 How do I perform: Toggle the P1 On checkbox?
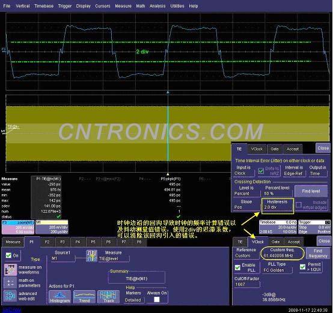pyautogui.click(x=8, y=255)
